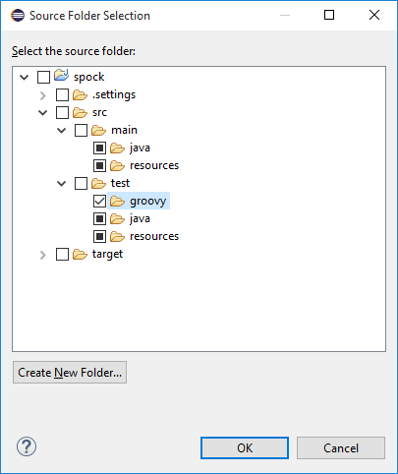398x474 pixels.
Task: Expand the .settings tree node
Action: pos(43,95)
